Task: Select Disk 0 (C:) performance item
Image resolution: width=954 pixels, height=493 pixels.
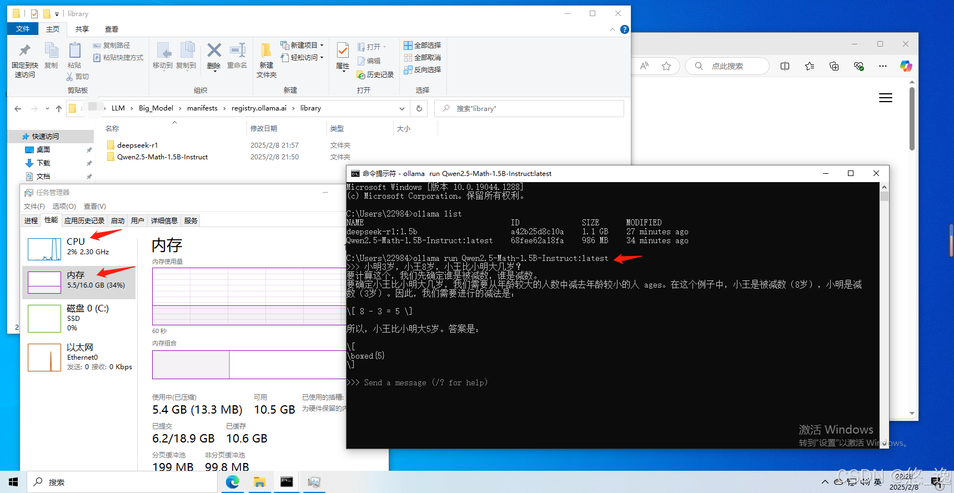Action: pos(79,319)
